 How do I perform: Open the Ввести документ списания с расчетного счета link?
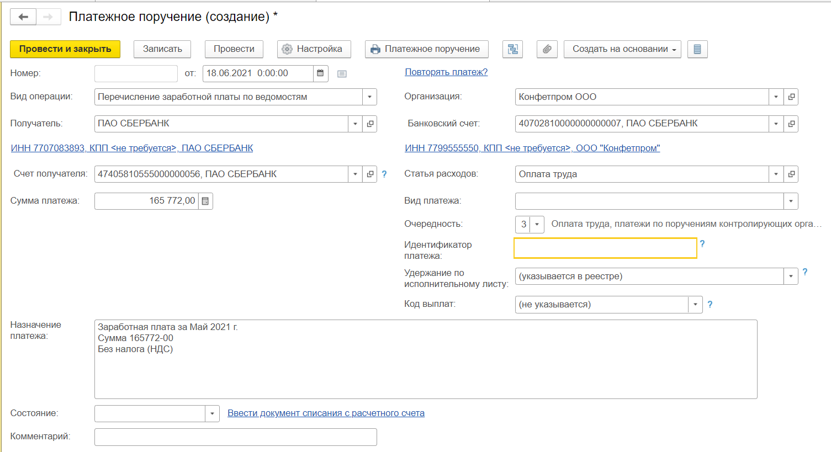pyautogui.click(x=326, y=413)
